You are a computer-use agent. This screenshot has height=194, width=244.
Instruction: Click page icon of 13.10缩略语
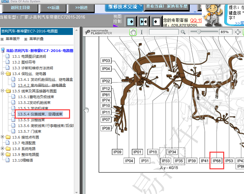(8, 160)
